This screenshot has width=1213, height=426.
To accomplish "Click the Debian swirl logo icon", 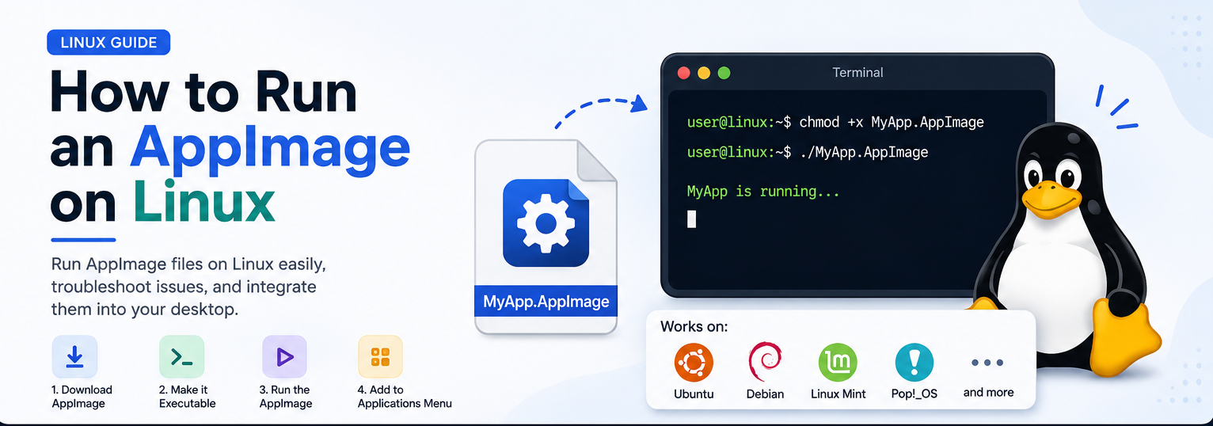I will [x=765, y=363].
